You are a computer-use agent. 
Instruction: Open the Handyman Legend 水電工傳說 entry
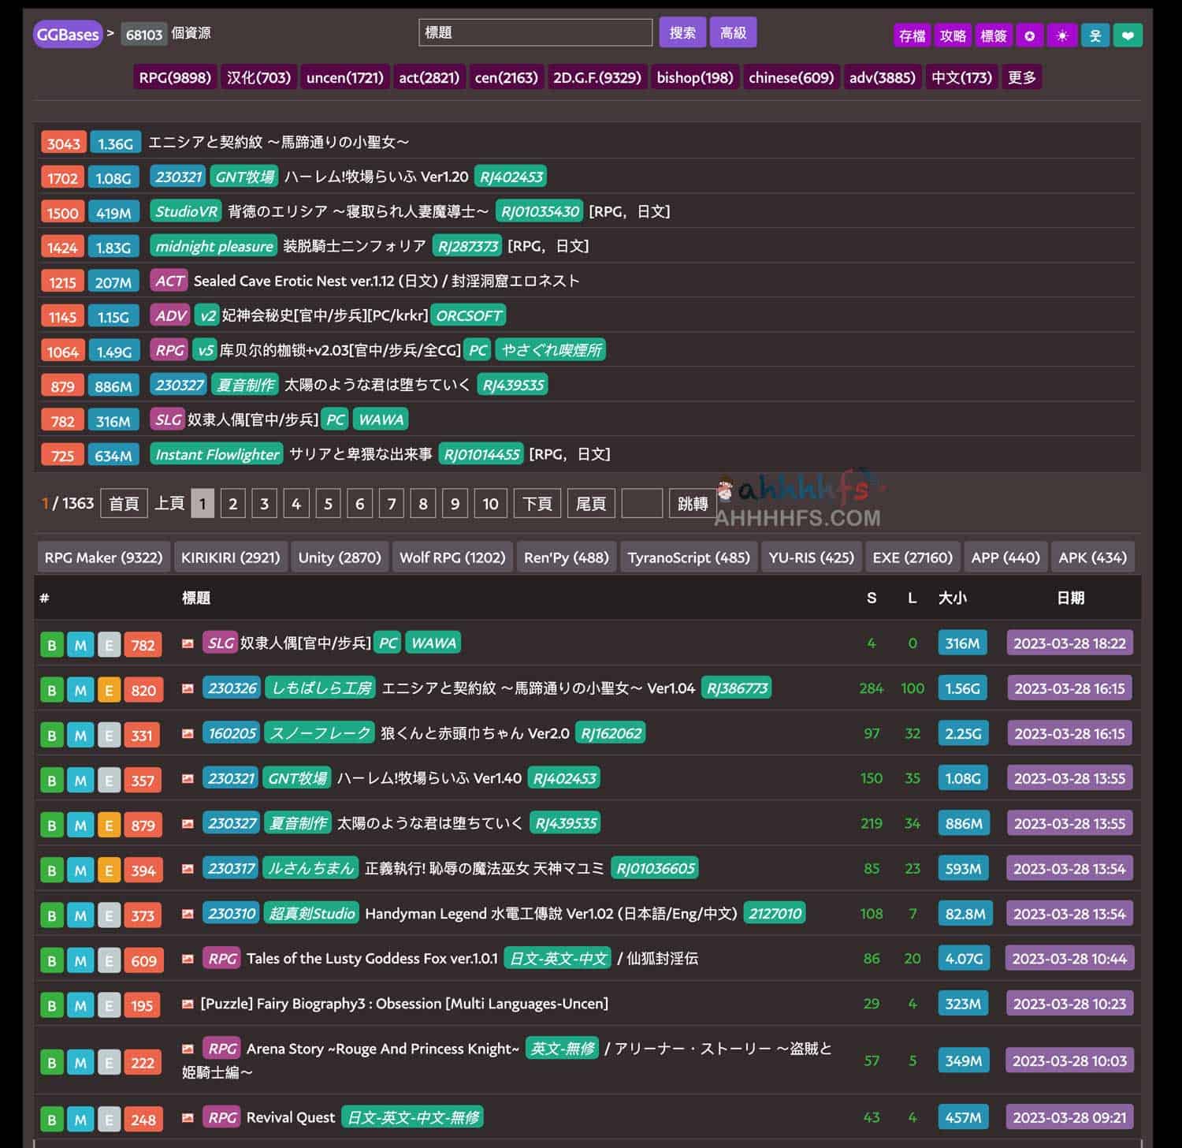tap(551, 914)
